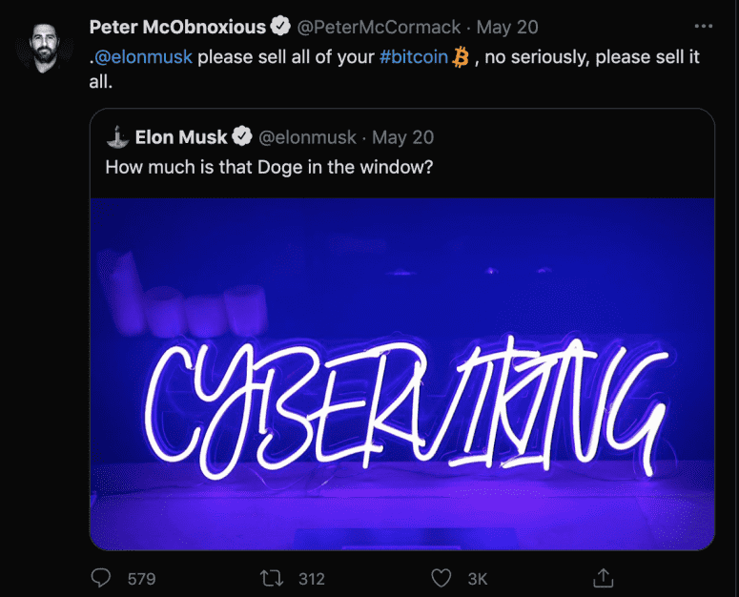Click the share upload icon
The image size is (739, 597).
pyautogui.click(x=602, y=578)
